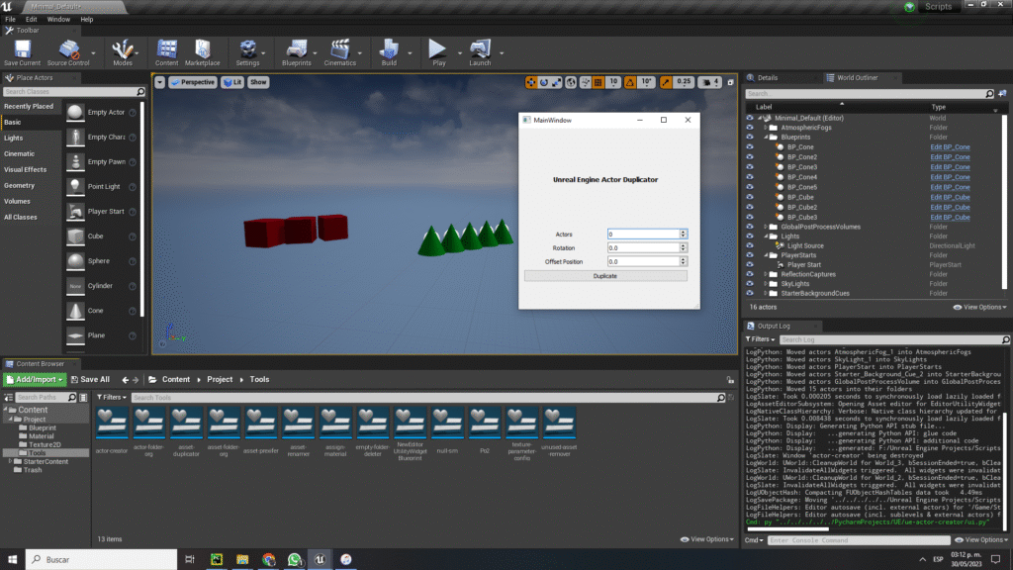Toggle visibility of Light Source
The image size is (1013, 570).
coord(750,245)
